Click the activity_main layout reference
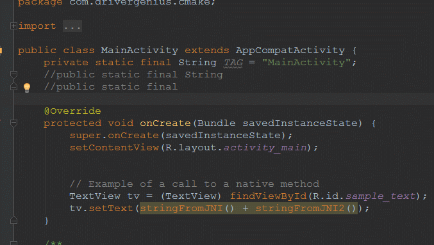This screenshot has width=434, height=245. click(265, 148)
